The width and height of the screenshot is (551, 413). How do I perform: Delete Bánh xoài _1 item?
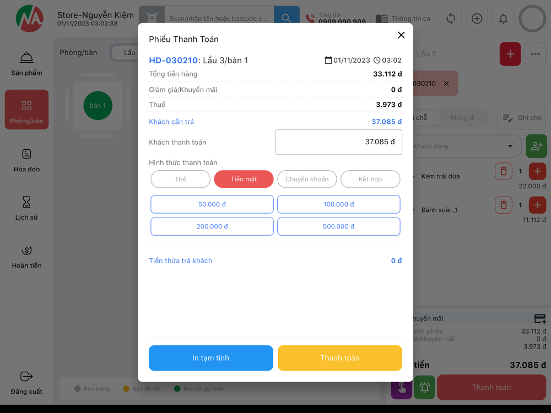503,205
